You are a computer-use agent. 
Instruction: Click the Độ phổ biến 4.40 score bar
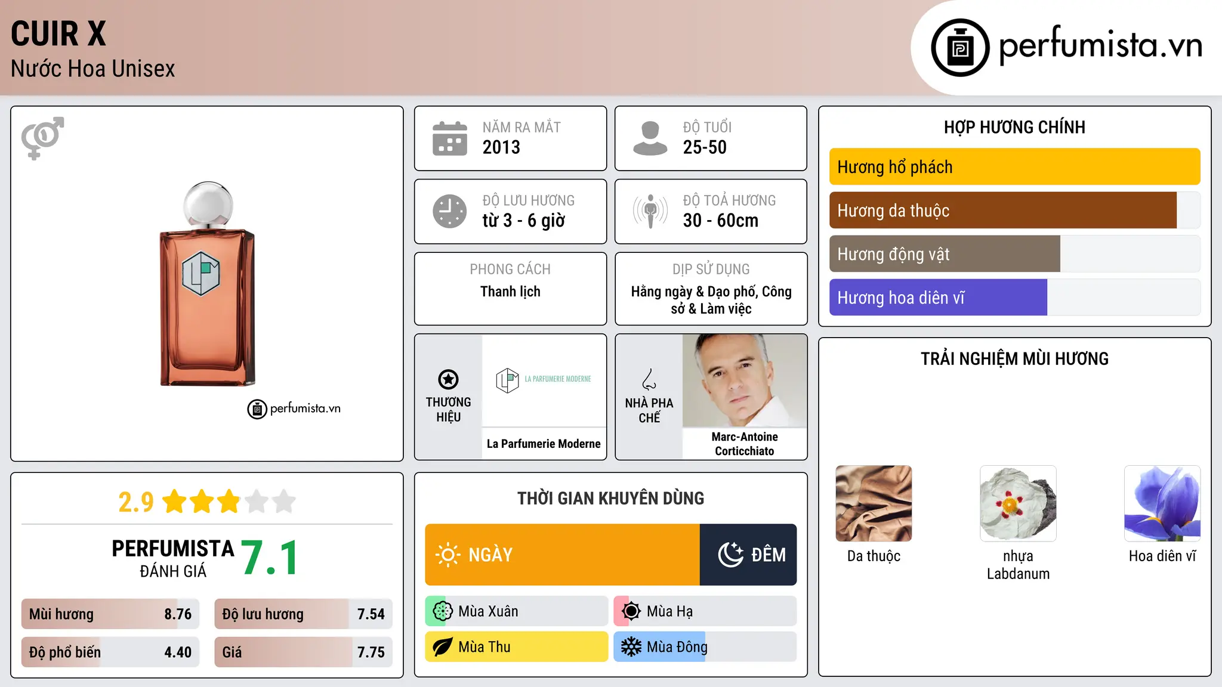click(x=110, y=652)
